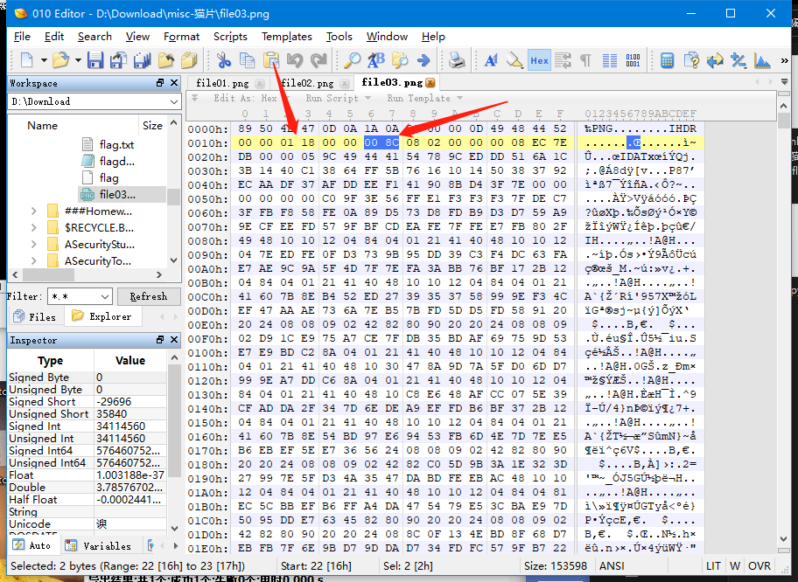Close the Inspector panel

point(174,340)
